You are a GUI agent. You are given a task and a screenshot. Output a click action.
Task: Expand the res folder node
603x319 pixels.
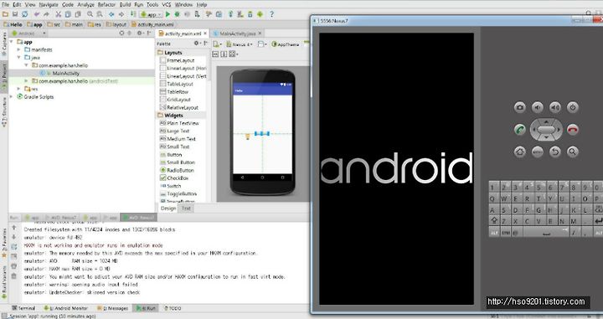[x=18, y=89]
